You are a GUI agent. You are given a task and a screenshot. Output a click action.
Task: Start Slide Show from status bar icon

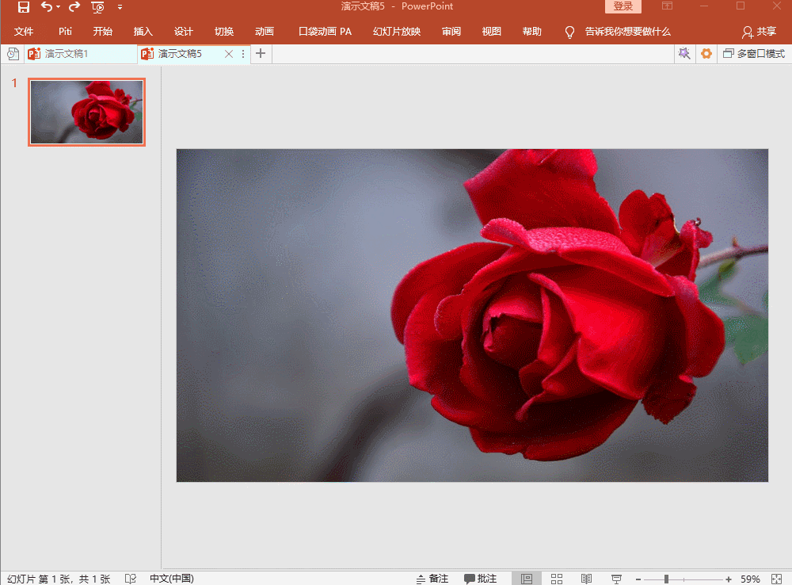pyautogui.click(x=616, y=579)
